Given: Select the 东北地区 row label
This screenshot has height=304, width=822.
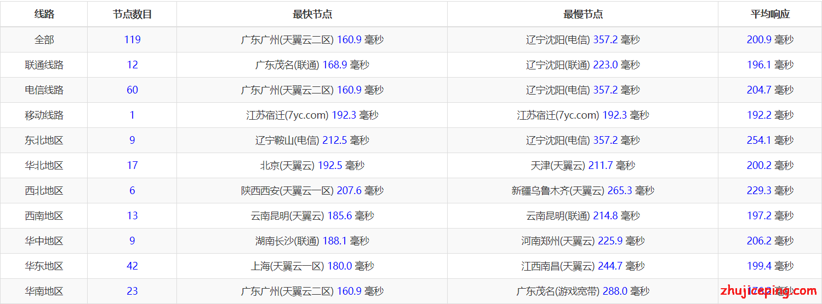Looking at the screenshot, I should tap(44, 140).
